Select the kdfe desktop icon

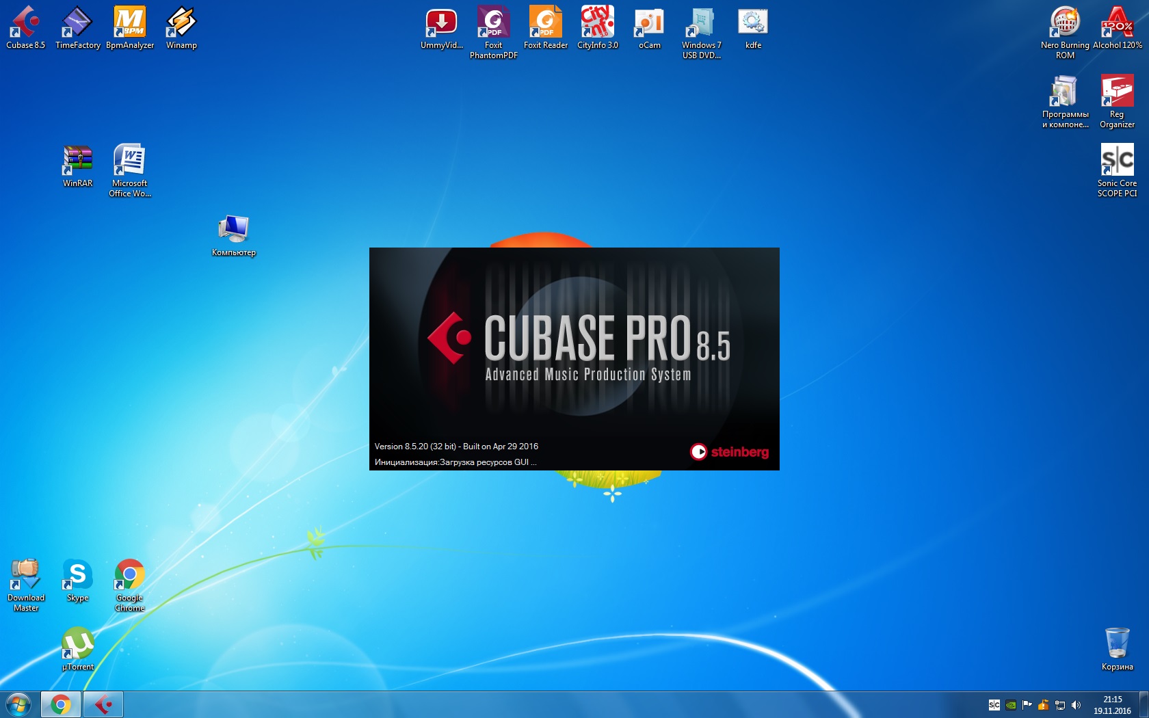(x=754, y=27)
